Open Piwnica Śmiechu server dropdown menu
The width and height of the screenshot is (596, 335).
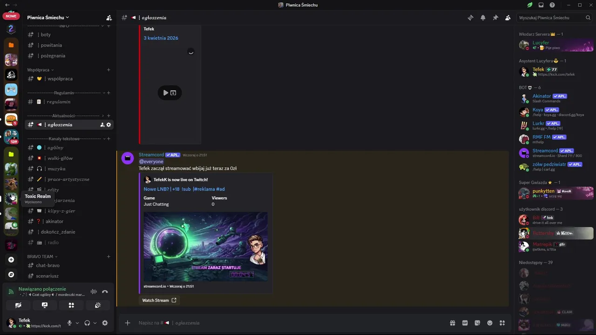tap(48, 18)
